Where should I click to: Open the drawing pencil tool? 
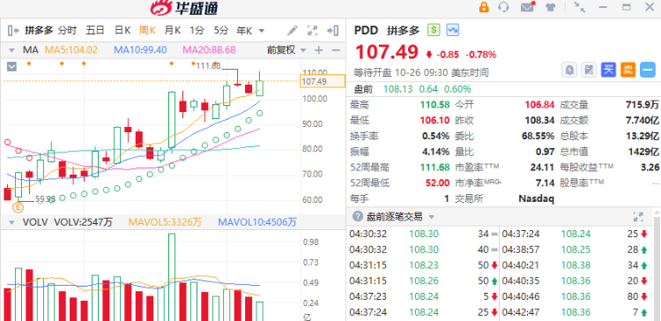click(292, 30)
